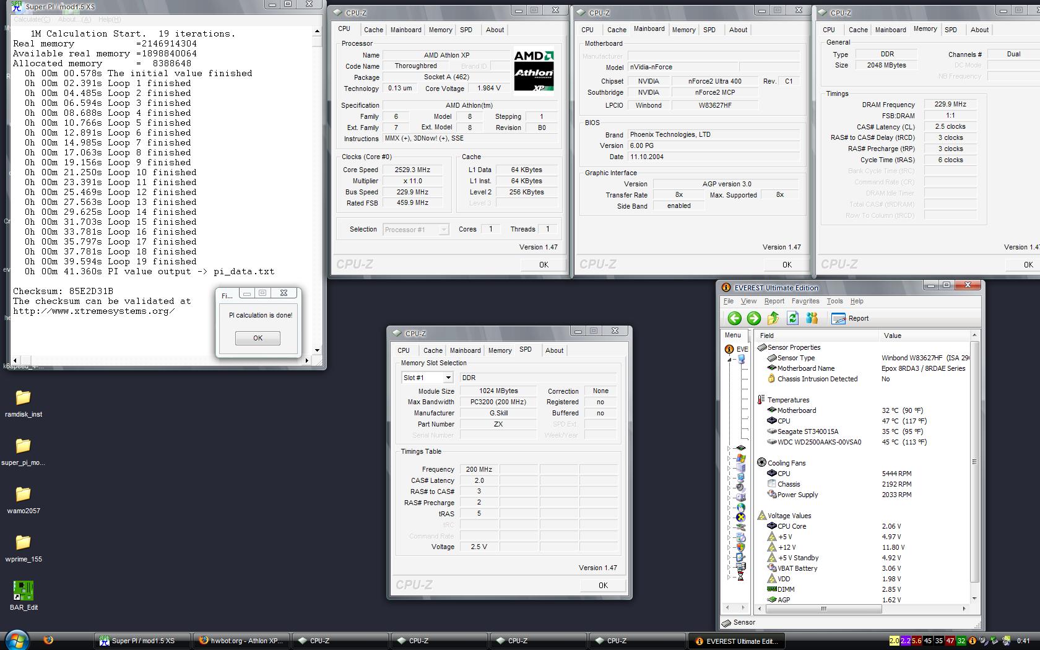Select the DirectX X icon in tree
1040x650 pixels.
pos(740,517)
